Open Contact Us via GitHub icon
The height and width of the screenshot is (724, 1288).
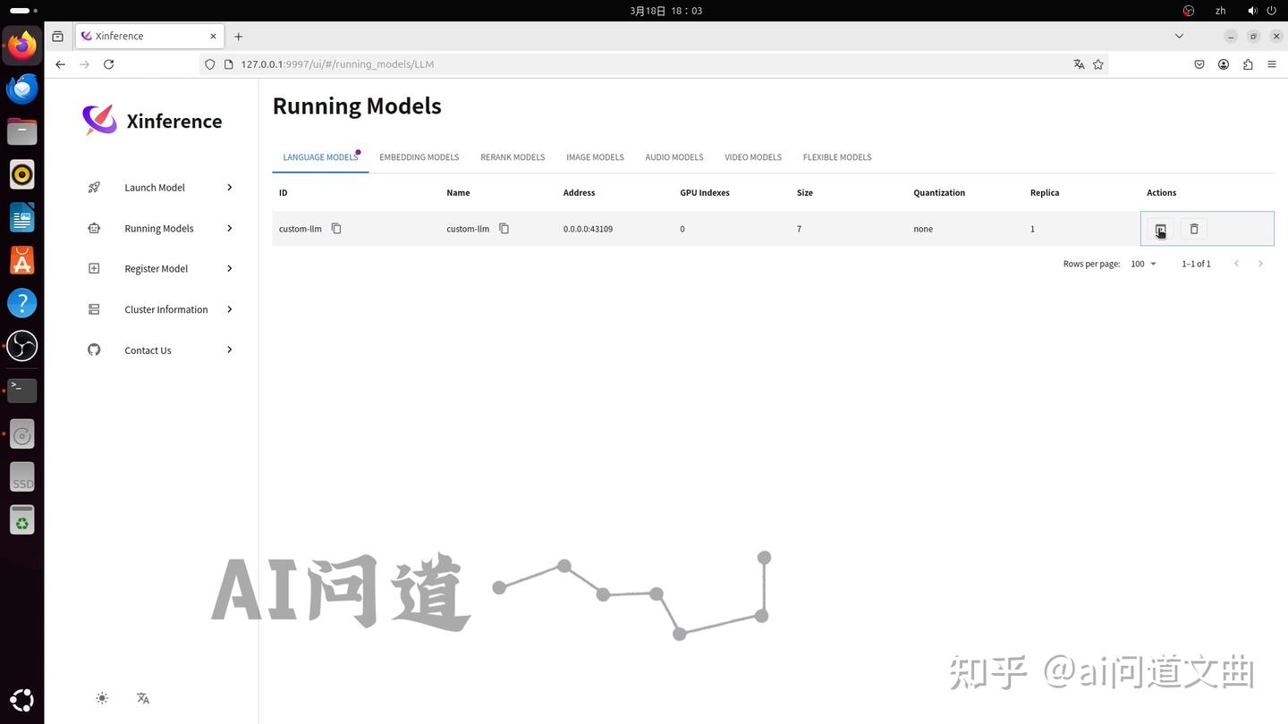(x=94, y=349)
